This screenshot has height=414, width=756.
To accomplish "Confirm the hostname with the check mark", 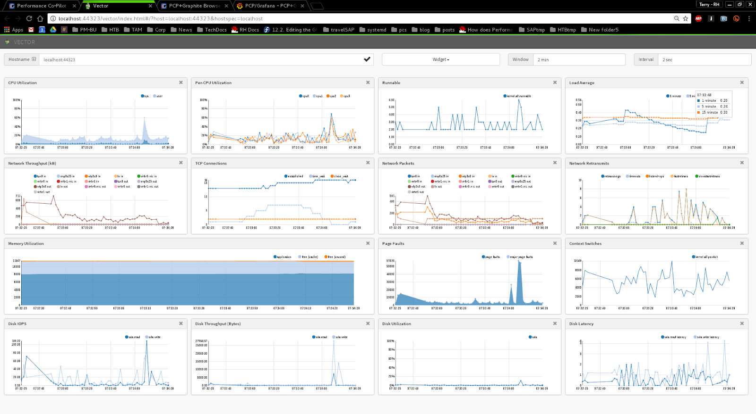I will click(367, 59).
